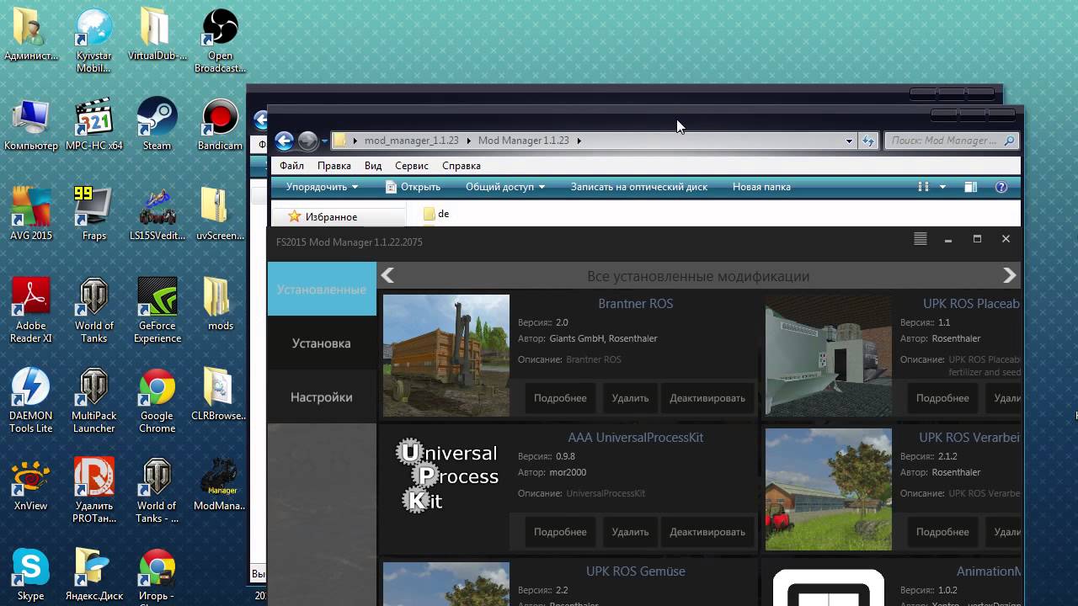Go to next mod category arrow

[x=1010, y=275]
